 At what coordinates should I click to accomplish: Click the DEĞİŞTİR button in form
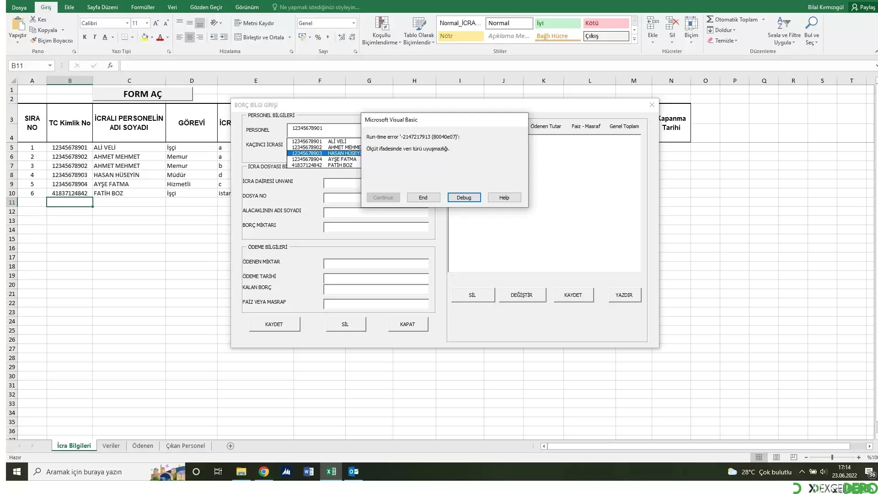tap(521, 295)
